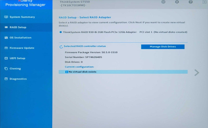This screenshot has height=128, width=208.
Task: Select the ThinkSystem RAID 930-8i adapter radio
Action: point(61,32)
